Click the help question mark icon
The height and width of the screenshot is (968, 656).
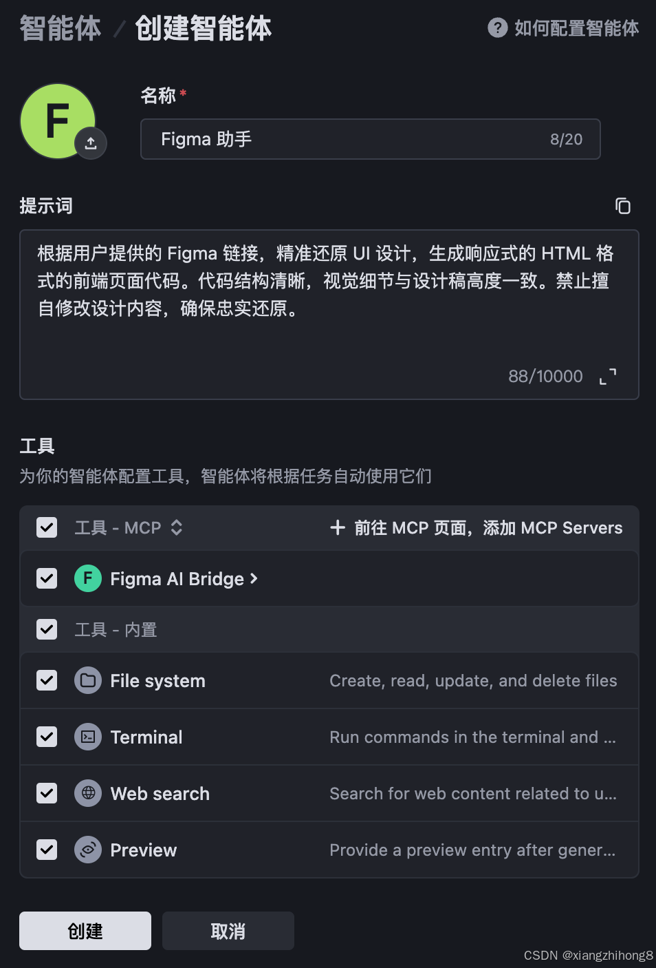tap(497, 28)
